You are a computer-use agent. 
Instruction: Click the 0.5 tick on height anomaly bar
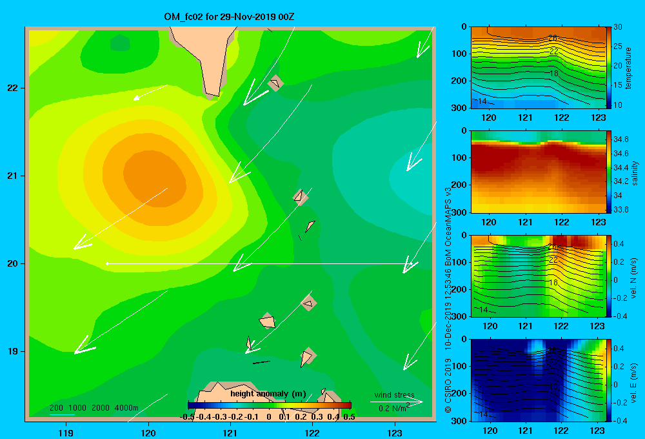(x=349, y=417)
